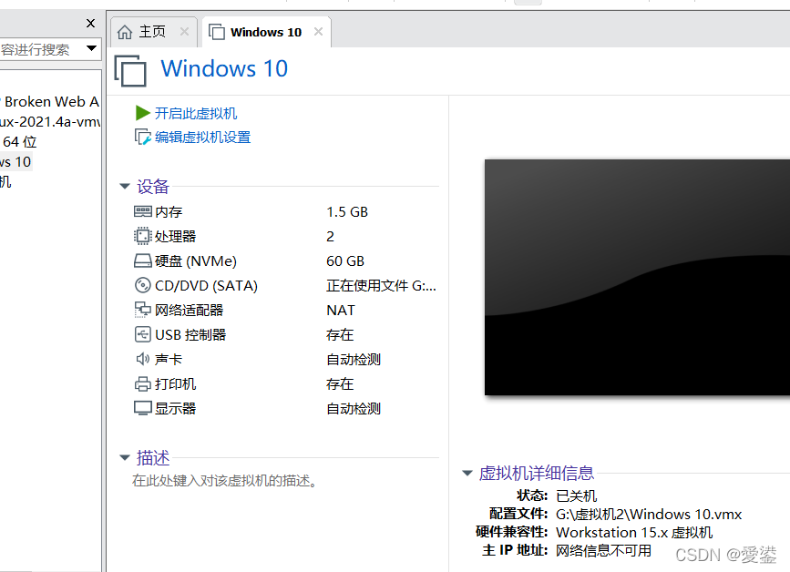Click the display (显示器) monitor icon
This screenshot has width=790, height=572.
tap(142, 408)
